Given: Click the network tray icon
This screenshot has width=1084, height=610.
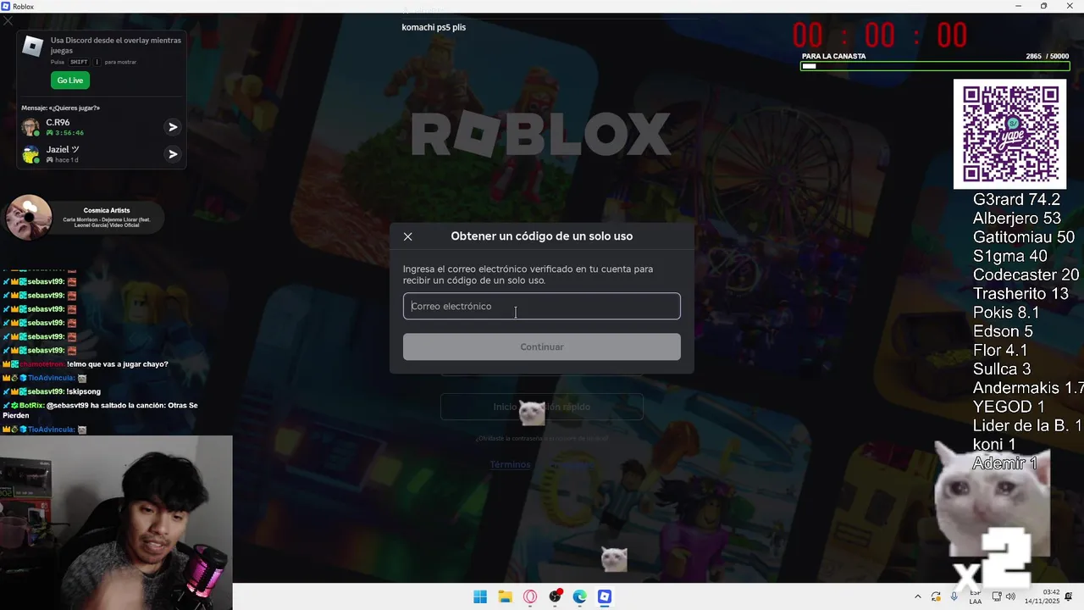Looking at the screenshot, I should [x=997, y=596].
